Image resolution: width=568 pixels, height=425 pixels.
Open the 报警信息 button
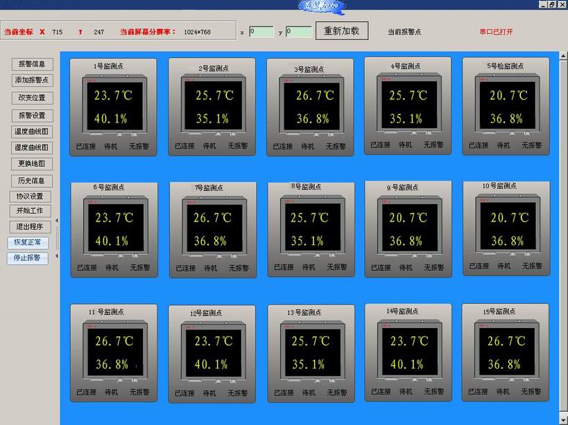[x=32, y=64]
